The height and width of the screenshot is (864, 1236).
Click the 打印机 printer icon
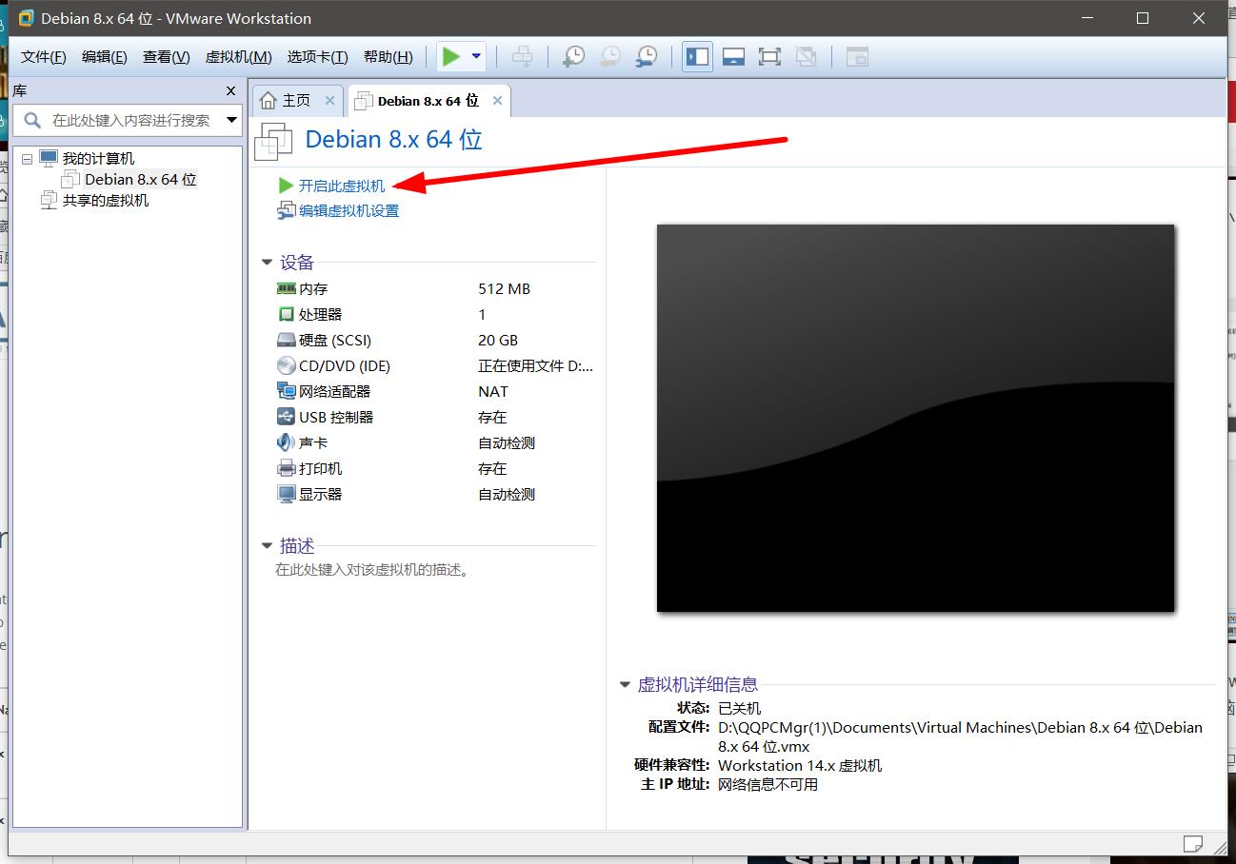(x=286, y=468)
